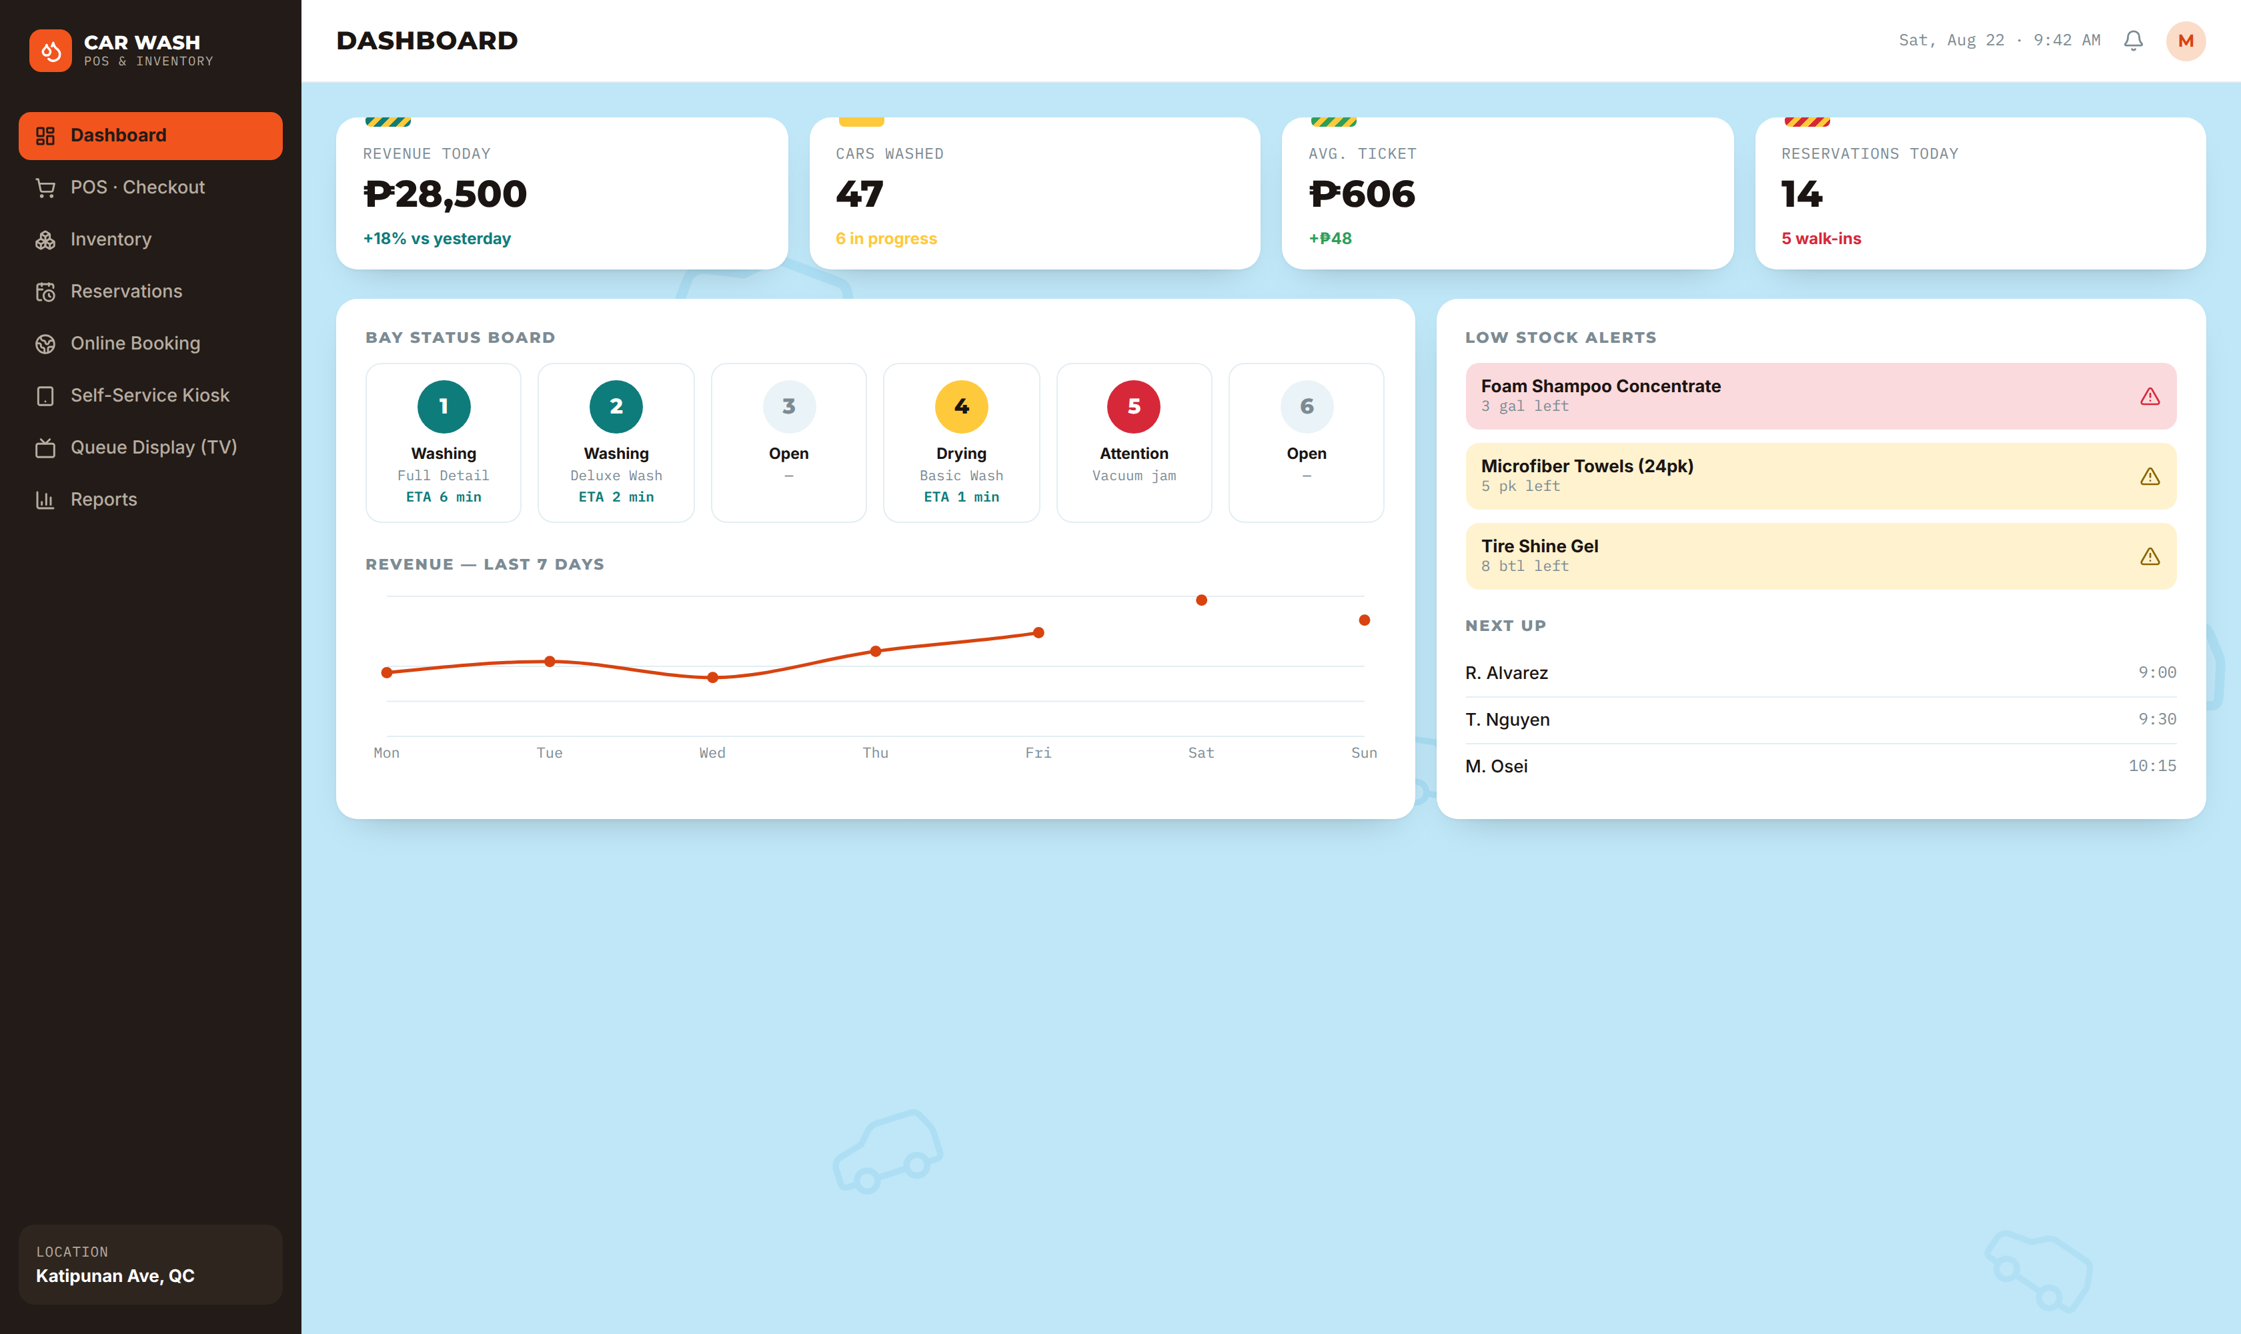Go to Inventory in the sidebar
This screenshot has height=1334, width=2241.
150,240
